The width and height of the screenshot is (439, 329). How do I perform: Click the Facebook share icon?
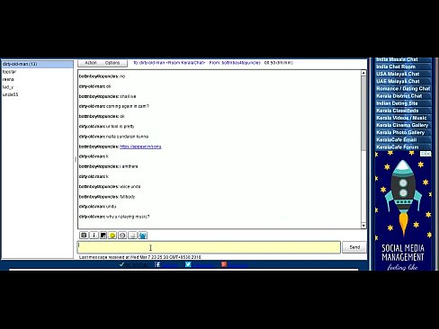pos(157,264)
